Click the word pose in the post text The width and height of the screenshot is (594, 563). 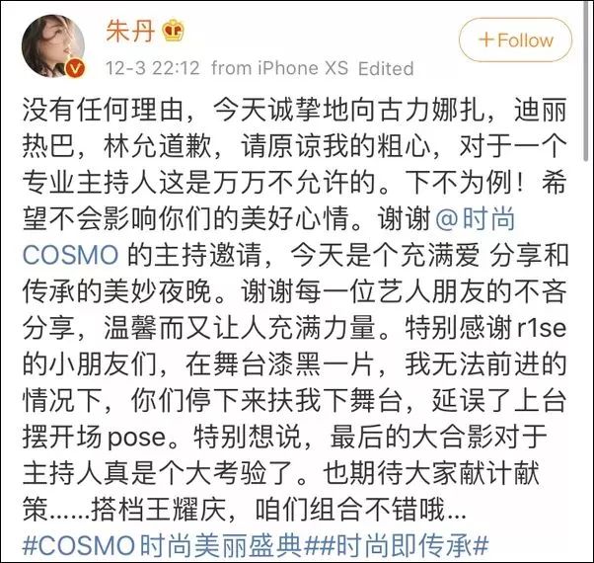click(x=137, y=438)
